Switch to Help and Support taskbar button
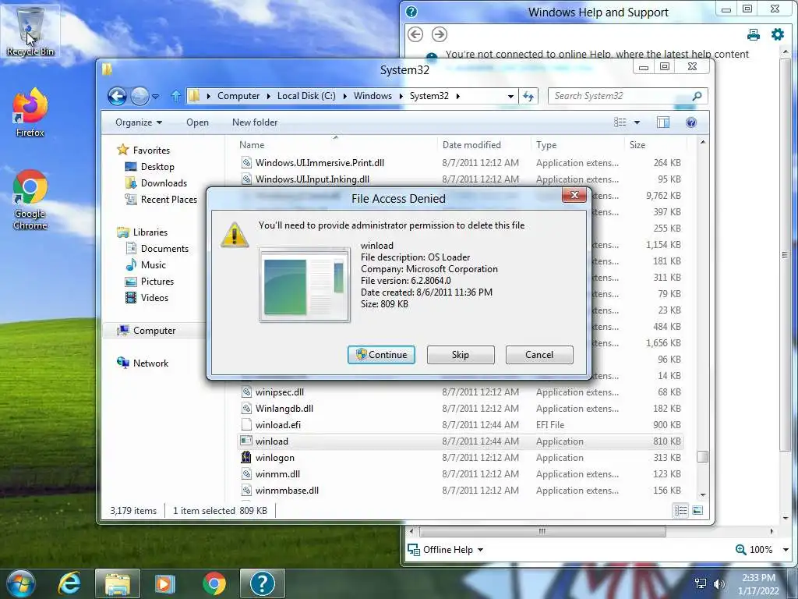798x599 pixels. click(x=263, y=583)
